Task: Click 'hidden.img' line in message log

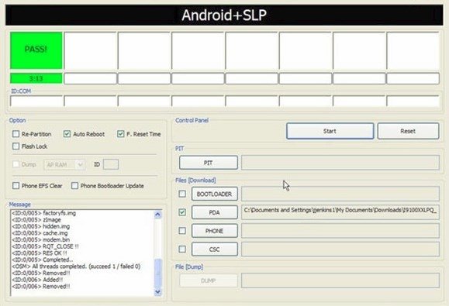Action: [40, 226]
